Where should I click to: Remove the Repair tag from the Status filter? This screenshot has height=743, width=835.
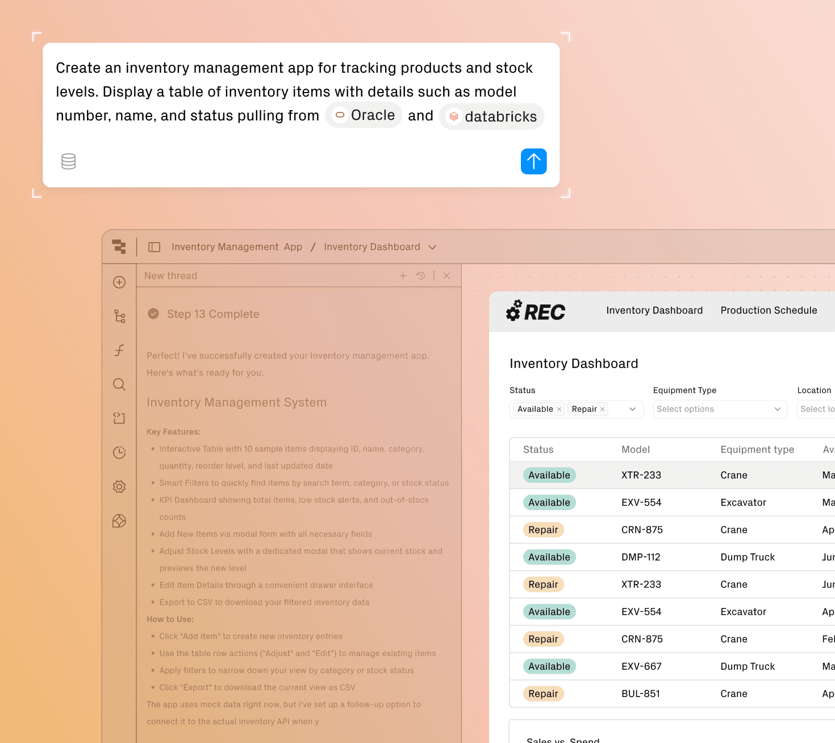pos(603,409)
